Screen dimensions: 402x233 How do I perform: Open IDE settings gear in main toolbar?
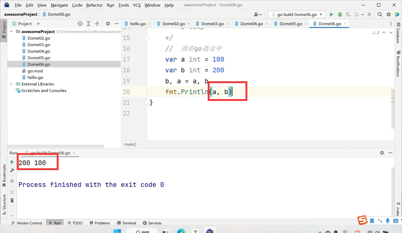[389, 14]
